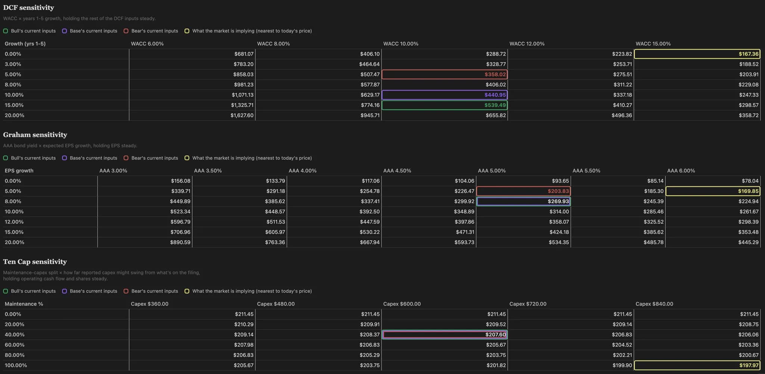765x374 pixels.
Task: Click Bear's current inputs label under DCF sensitivity
Action: coord(155,31)
